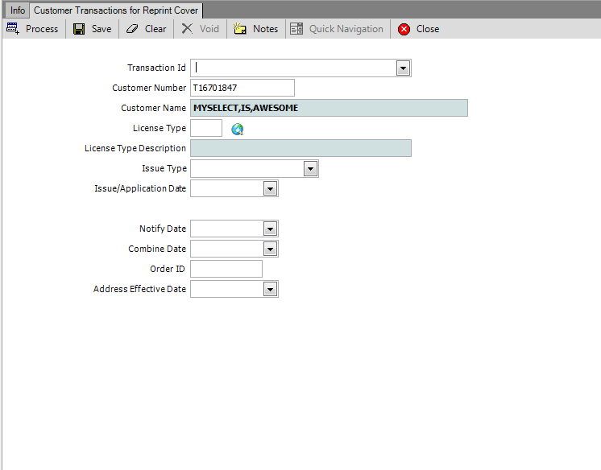
Task: Open the Transaction Id dropdown arrow
Action: tap(403, 68)
